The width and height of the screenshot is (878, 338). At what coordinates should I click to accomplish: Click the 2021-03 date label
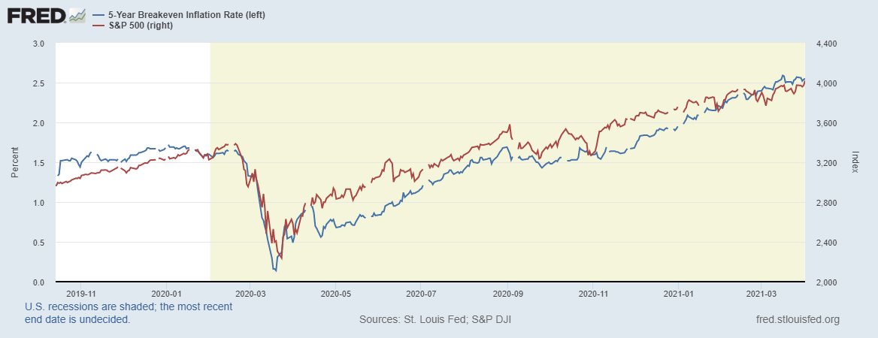click(761, 294)
